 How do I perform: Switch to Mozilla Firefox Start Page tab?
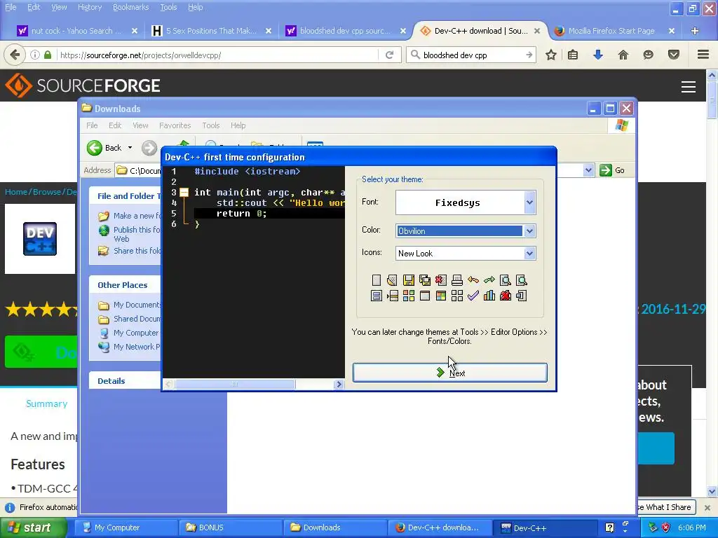(x=611, y=31)
